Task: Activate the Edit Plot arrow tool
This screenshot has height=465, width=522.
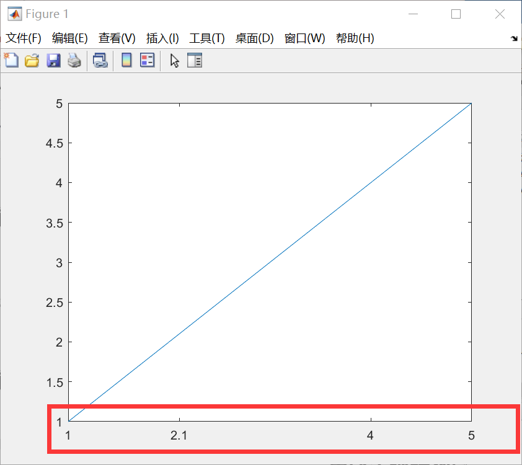Action: [174, 60]
